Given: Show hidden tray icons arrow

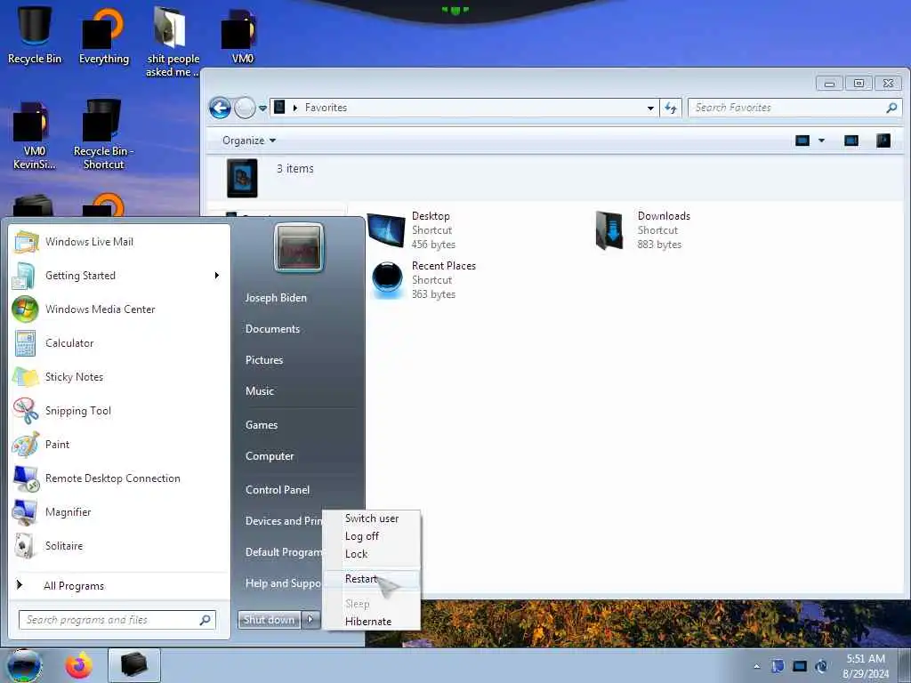Looking at the screenshot, I should (x=756, y=666).
